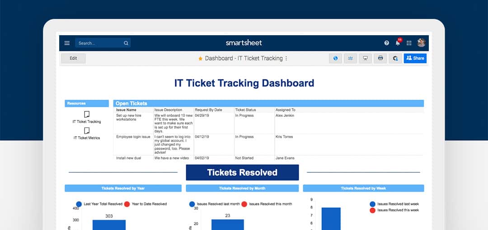This screenshot has height=230, width=488.
Task: Open the gear account settings icon
Action: click(x=395, y=58)
